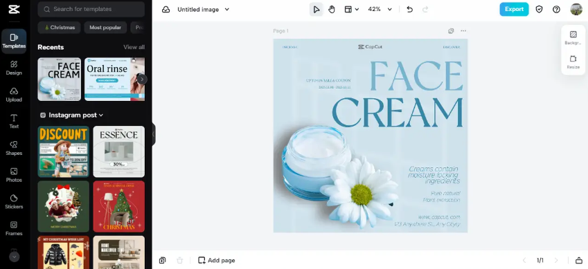The image size is (588, 269).
Task: Expand more sidebar tools chevron
Action: (14, 257)
